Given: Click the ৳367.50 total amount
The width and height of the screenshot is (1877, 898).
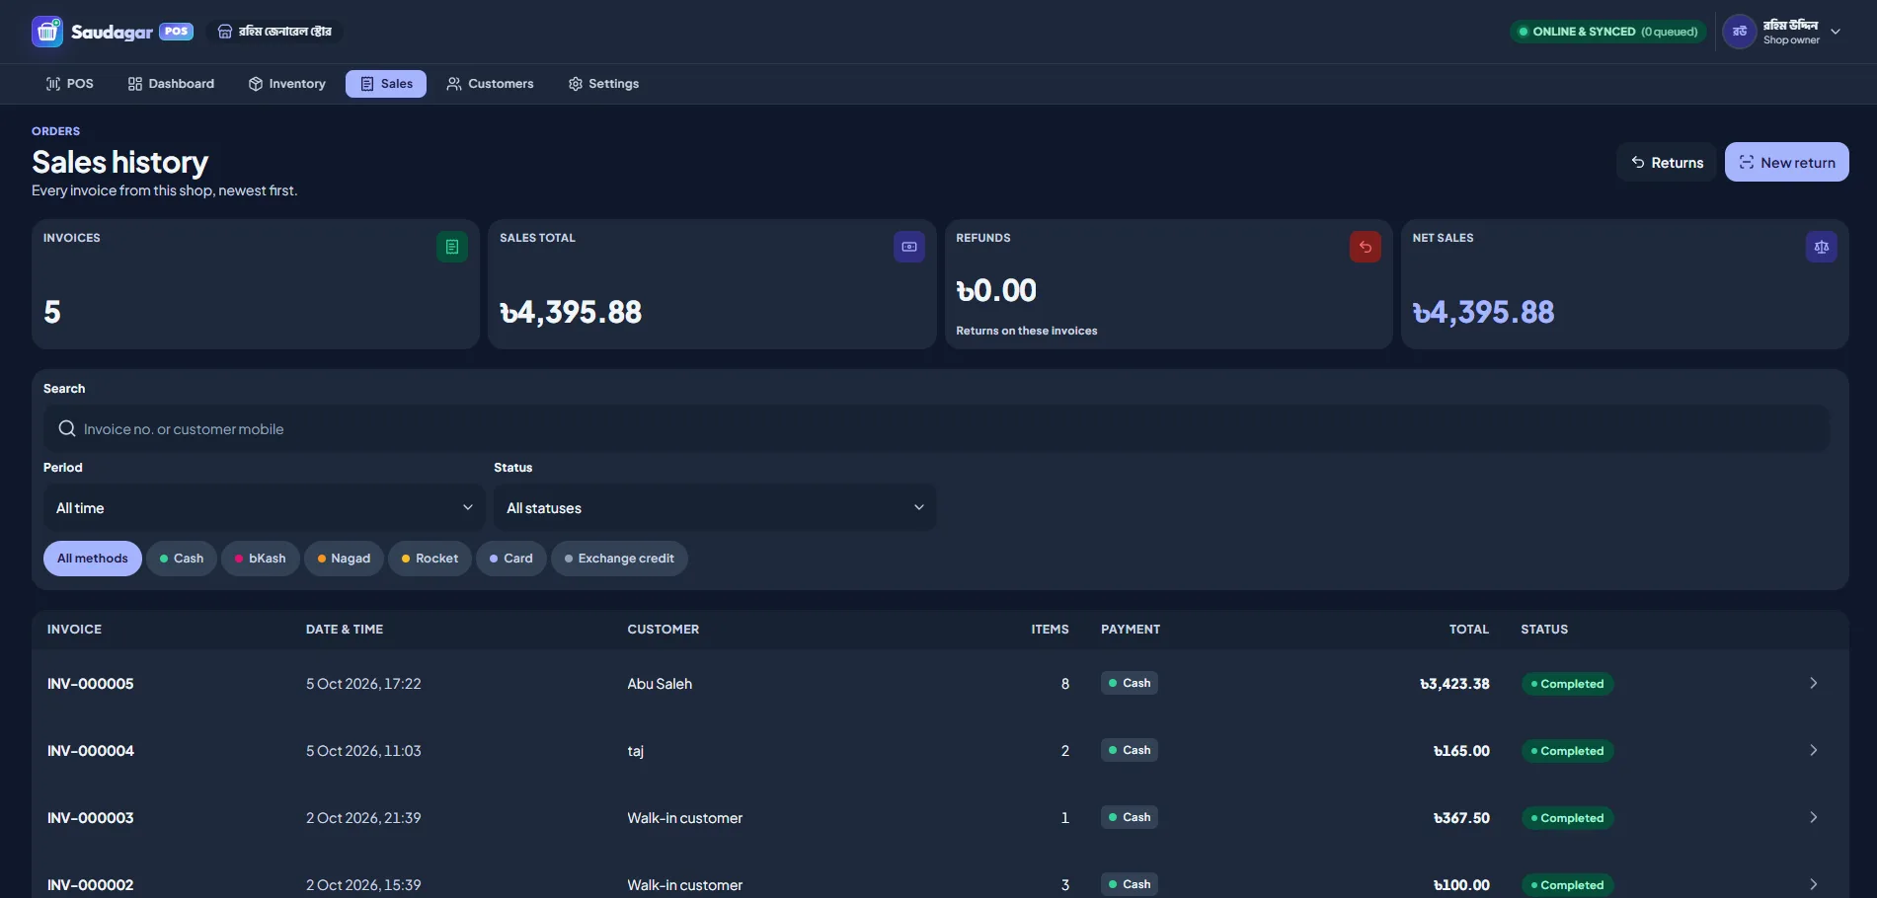Looking at the screenshot, I should click(x=1461, y=818).
